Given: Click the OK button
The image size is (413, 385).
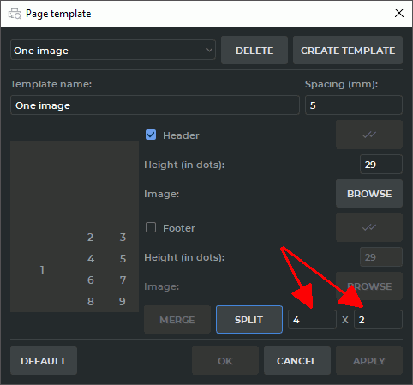Looking at the screenshot, I should (x=225, y=361).
